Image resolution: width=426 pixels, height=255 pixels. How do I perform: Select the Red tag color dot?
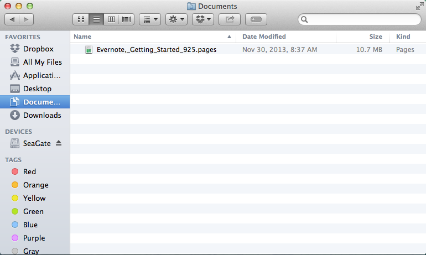(x=15, y=171)
